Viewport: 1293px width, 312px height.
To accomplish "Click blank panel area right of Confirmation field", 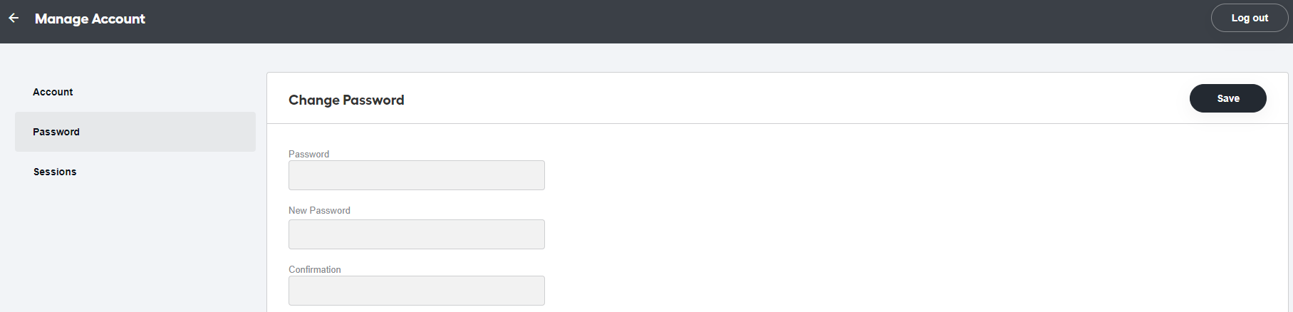I will [x=912, y=291].
